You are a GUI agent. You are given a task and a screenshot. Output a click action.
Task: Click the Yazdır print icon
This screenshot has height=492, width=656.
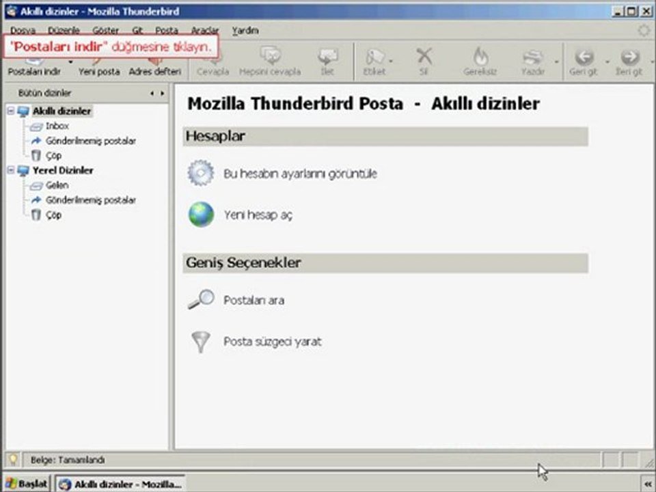(x=533, y=62)
